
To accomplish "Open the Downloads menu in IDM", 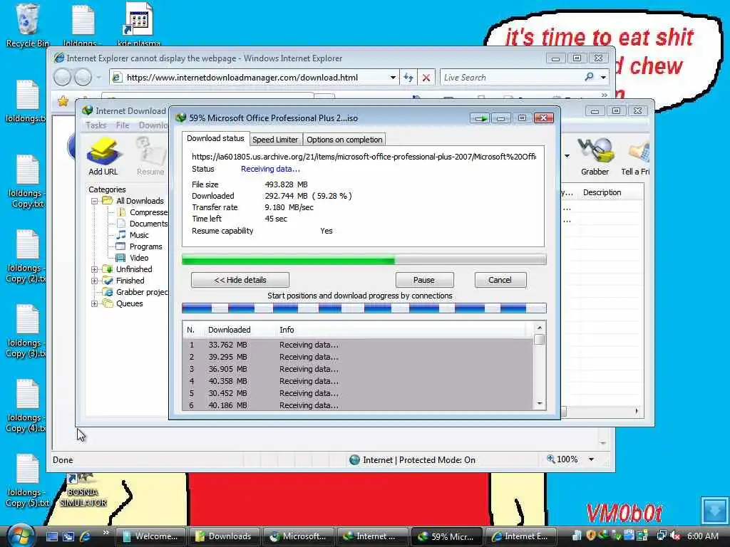I will click(x=153, y=125).
